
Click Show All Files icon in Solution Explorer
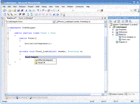115,21
